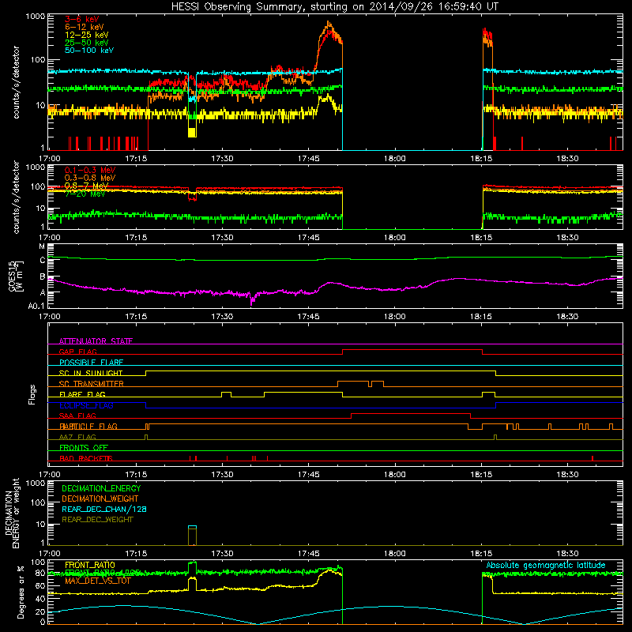Screen dimensions: 632x632
Task: Select the 25-50 keV legend label
Action: (87, 43)
